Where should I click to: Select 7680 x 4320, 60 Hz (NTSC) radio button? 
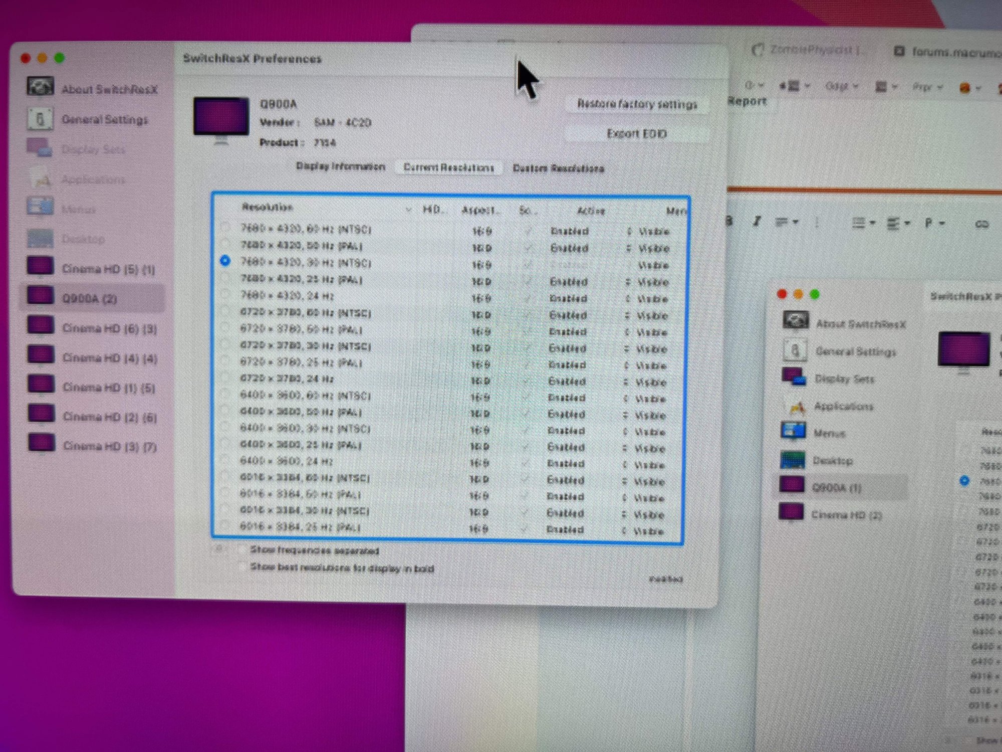(x=225, y=228)
